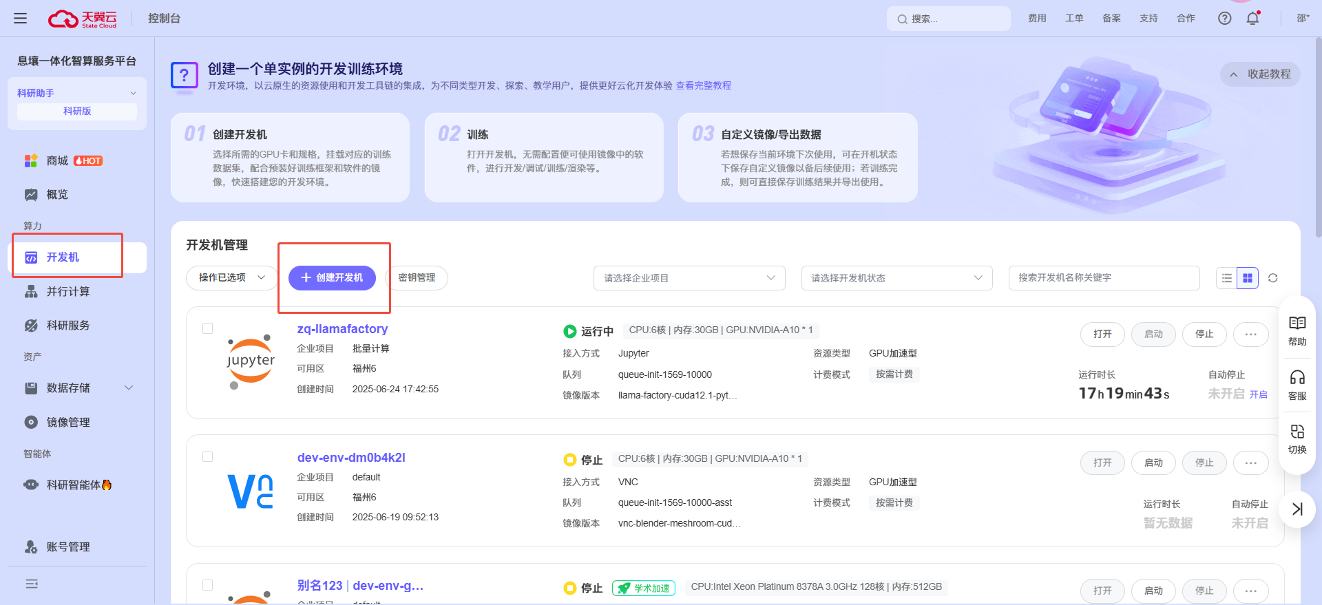The image size is (1322, 605).
Task: Click 停止 for zq-llamafactory
Action: point(1204,334)
